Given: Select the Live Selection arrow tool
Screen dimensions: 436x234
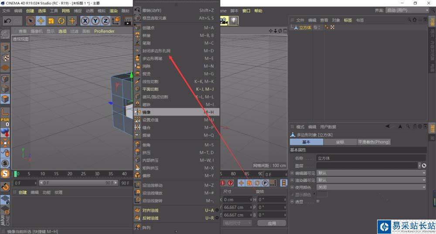Looking at the screenshot, I should 31,21.
